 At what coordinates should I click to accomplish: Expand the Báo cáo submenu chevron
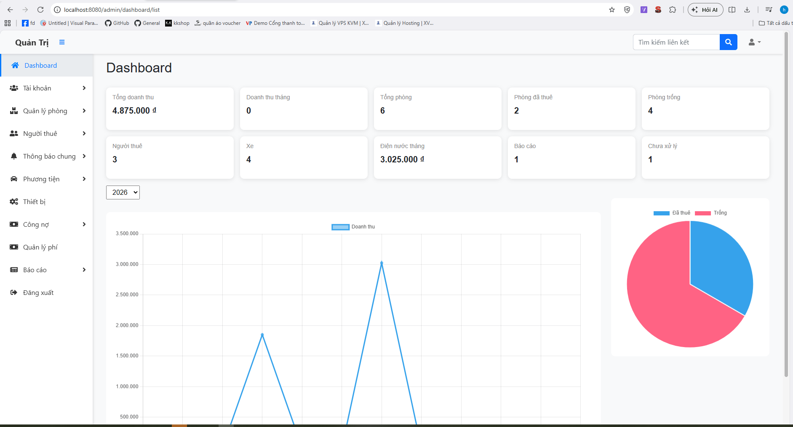(84, 270)
